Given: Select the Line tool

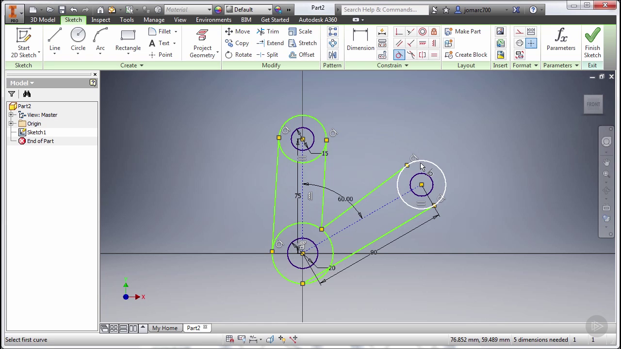Looking at the screenshot, I should click(55, 40).
